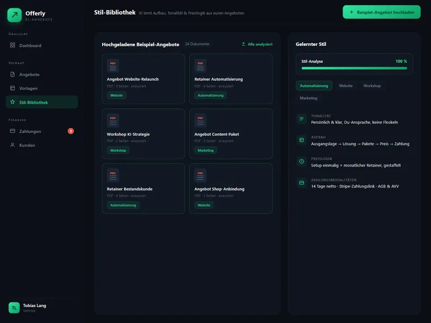Click the Aufbau layout icon

(x=302, y=140)
